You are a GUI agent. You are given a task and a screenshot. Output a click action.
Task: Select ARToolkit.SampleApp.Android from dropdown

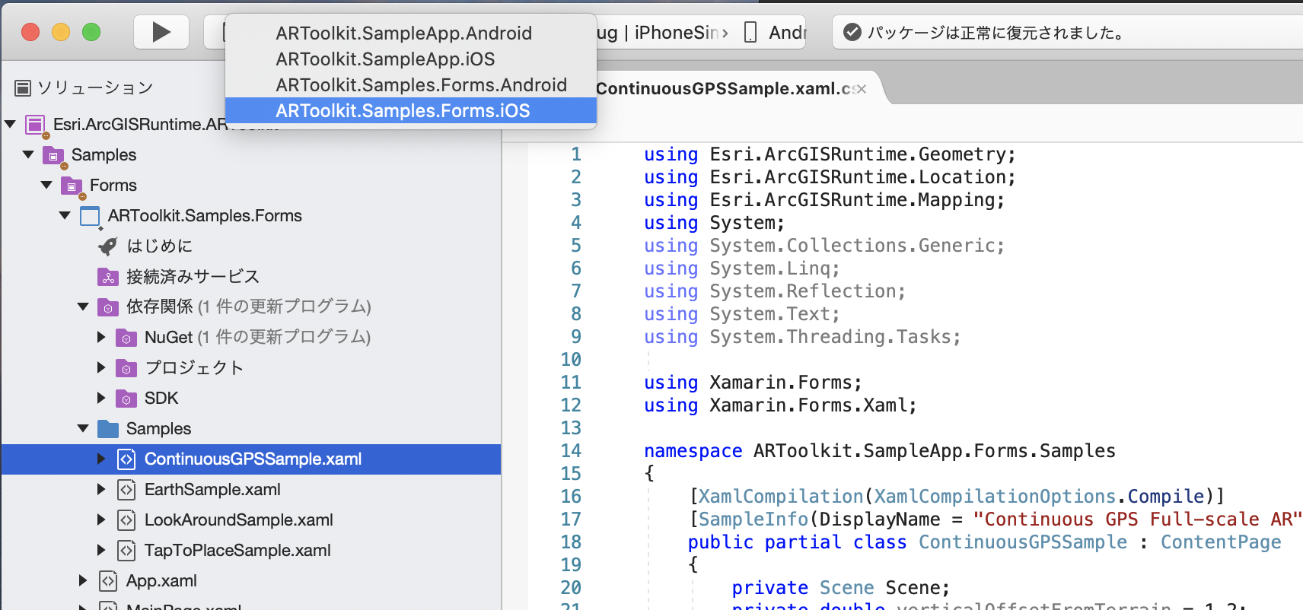click(x=411, y=33)
